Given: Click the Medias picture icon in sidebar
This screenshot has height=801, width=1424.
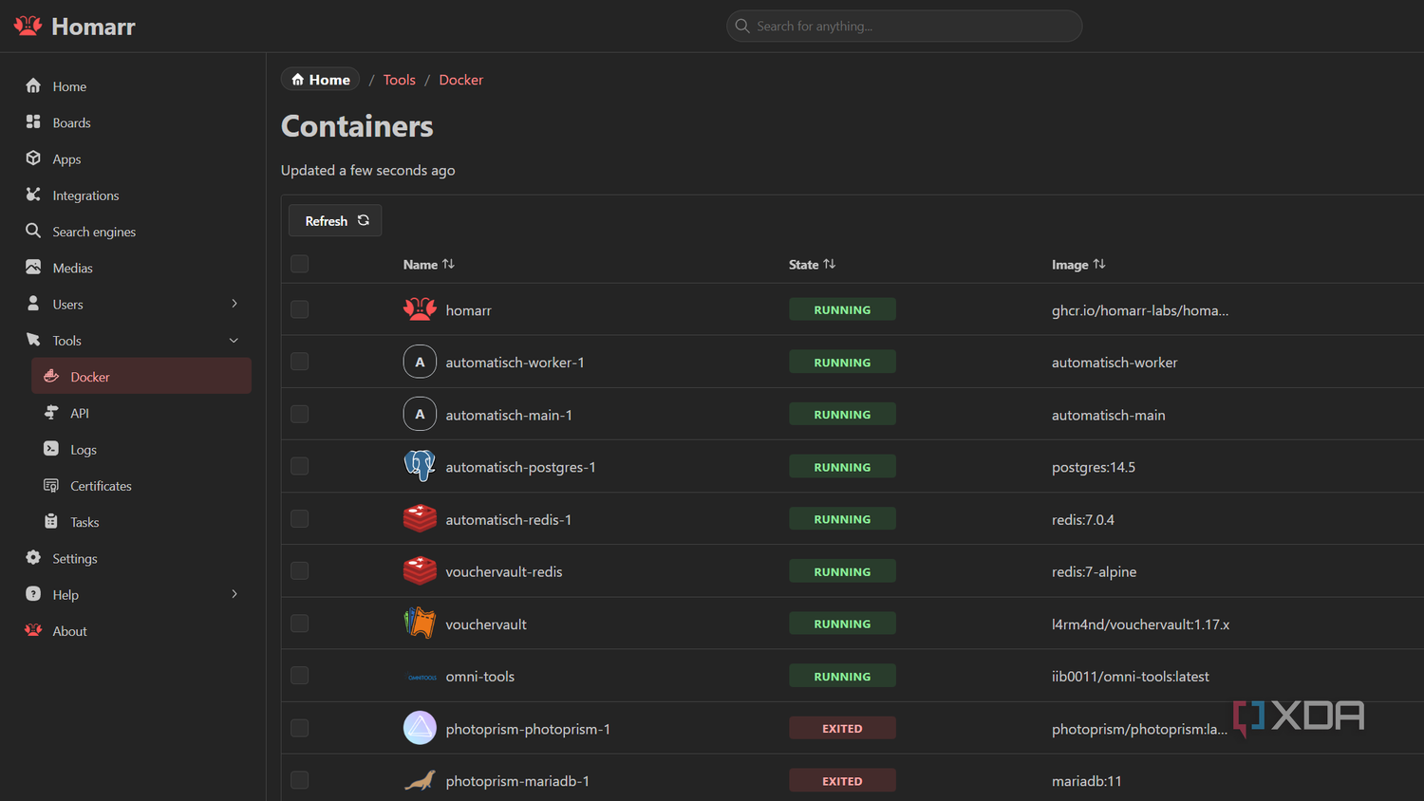Looking at the screenshot, I should [33, 267].
